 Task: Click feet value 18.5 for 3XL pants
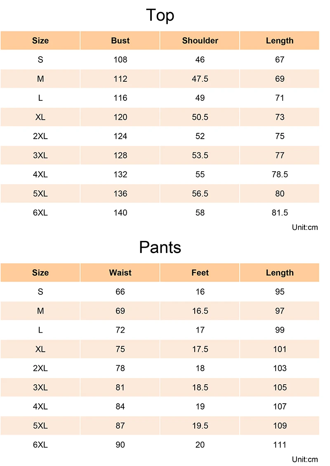coord(200,388)
